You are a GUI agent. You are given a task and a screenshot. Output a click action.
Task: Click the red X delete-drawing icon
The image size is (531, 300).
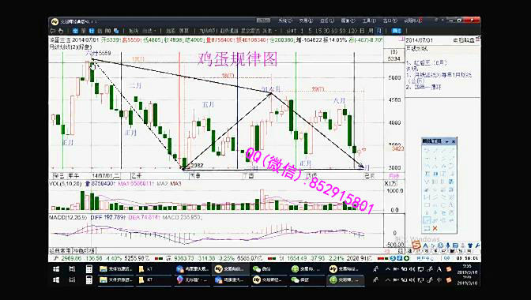tap(435, 229)
